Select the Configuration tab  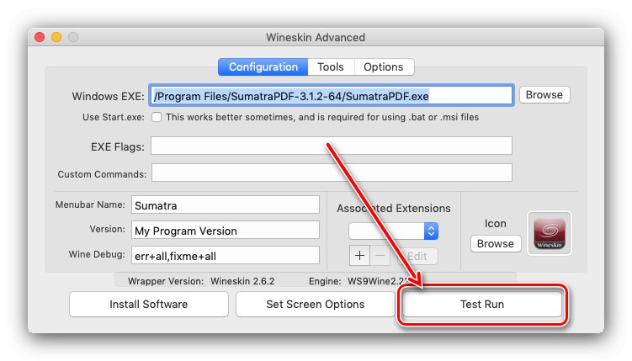[263, 66]
